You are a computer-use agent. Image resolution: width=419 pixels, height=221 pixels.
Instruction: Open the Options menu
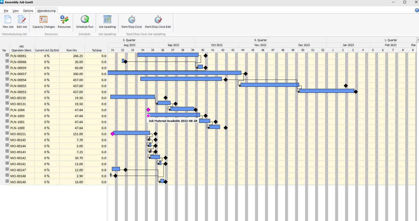click(x=28, y=11)
